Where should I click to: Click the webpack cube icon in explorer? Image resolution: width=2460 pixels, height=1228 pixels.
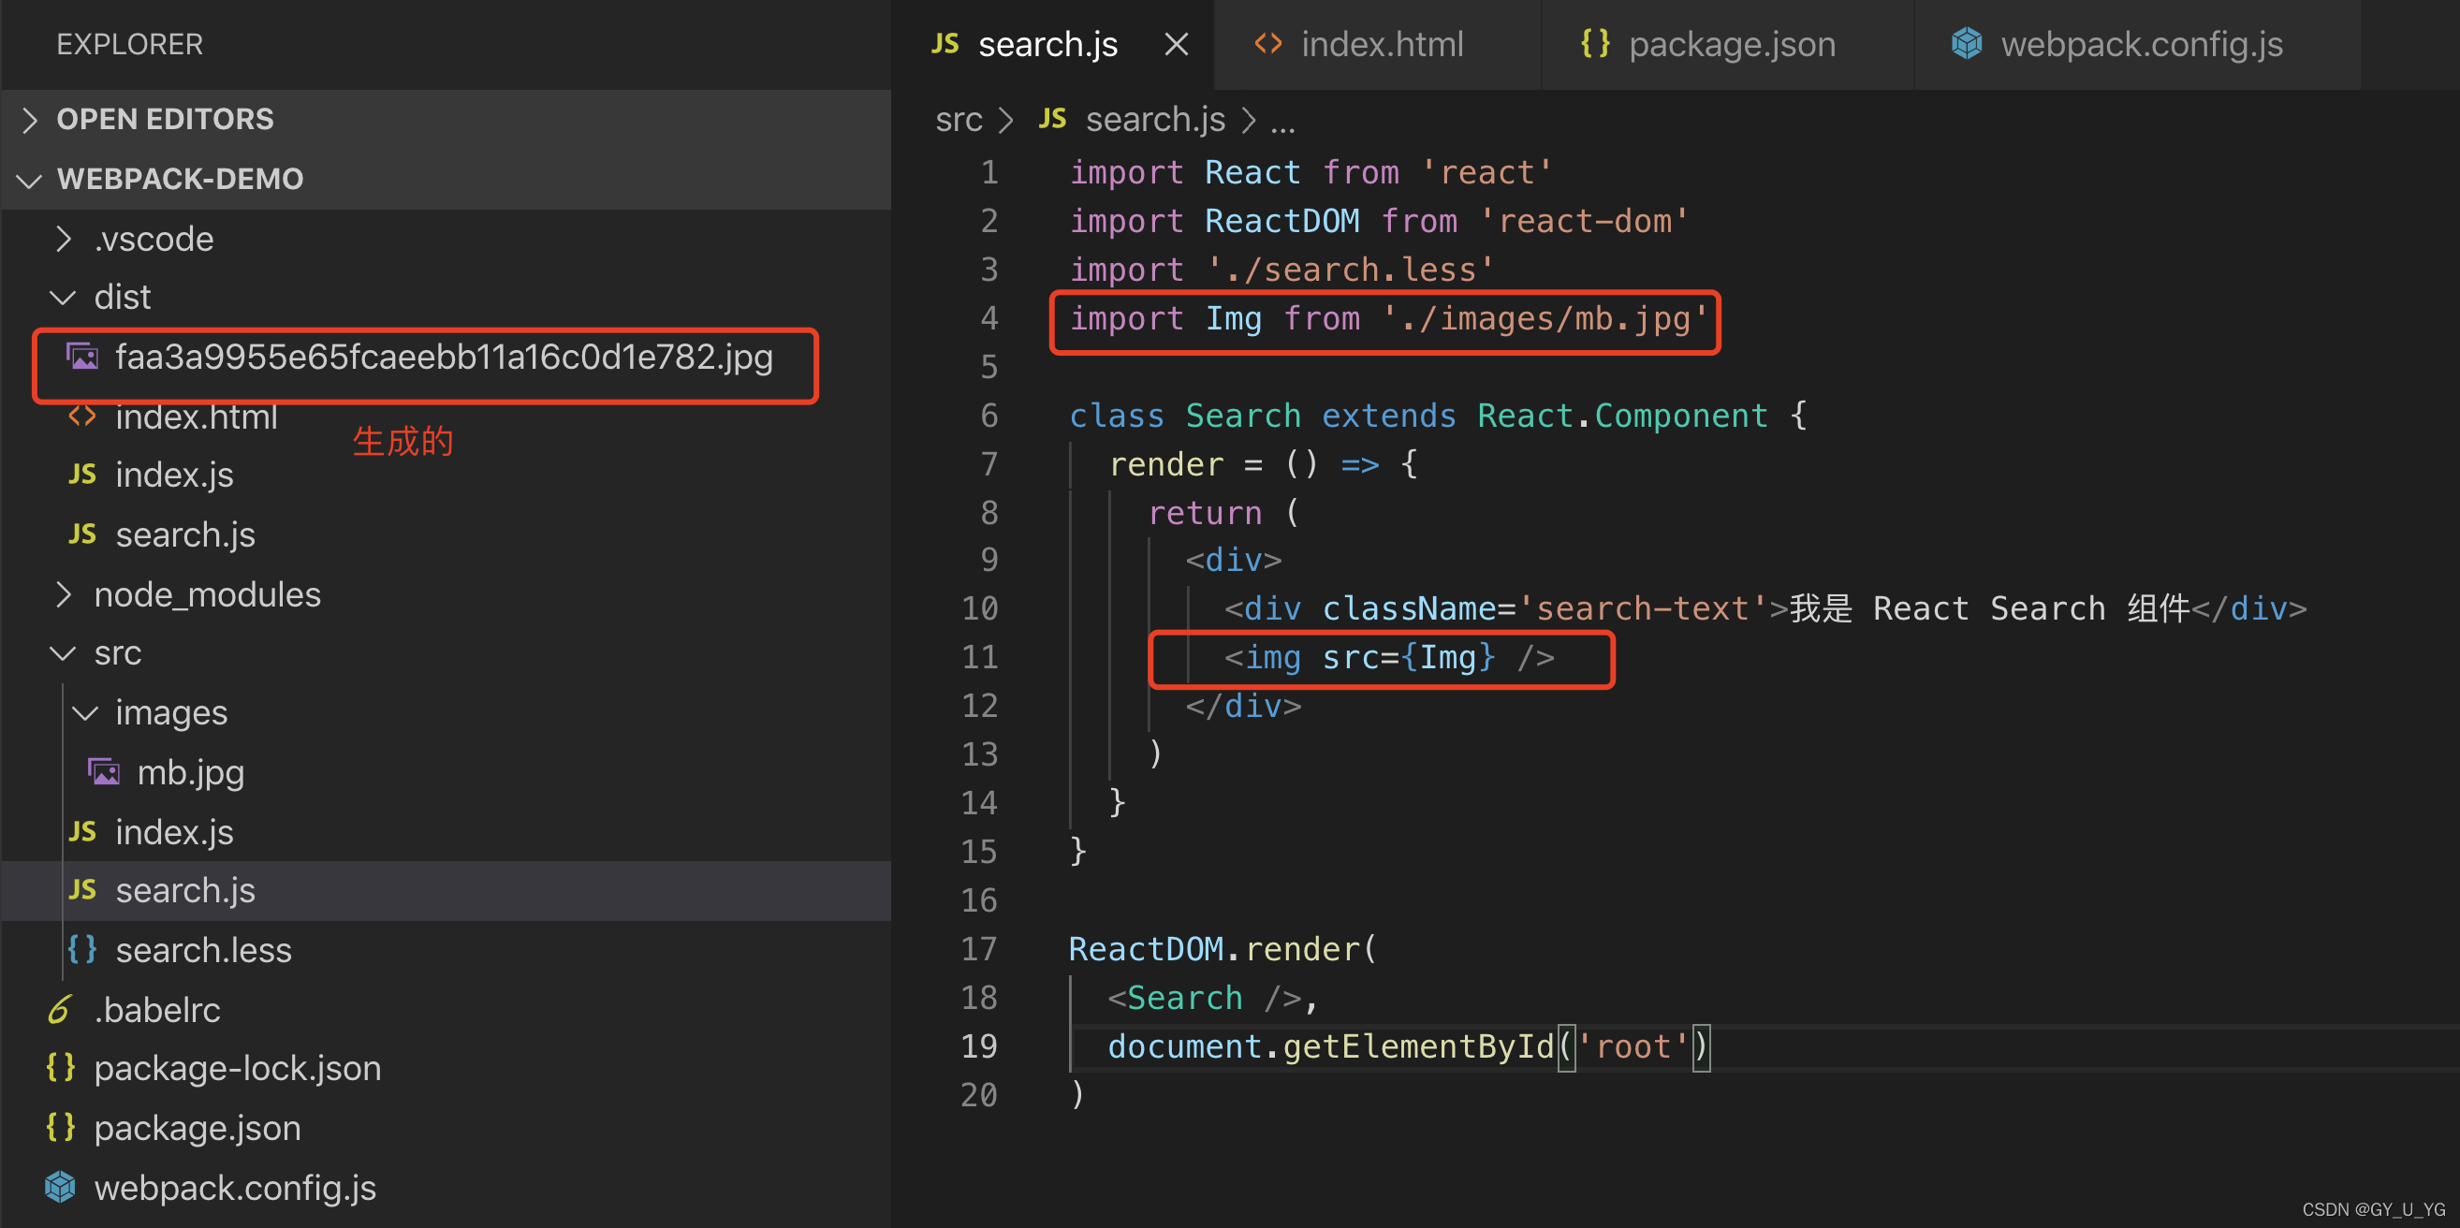60,1187
